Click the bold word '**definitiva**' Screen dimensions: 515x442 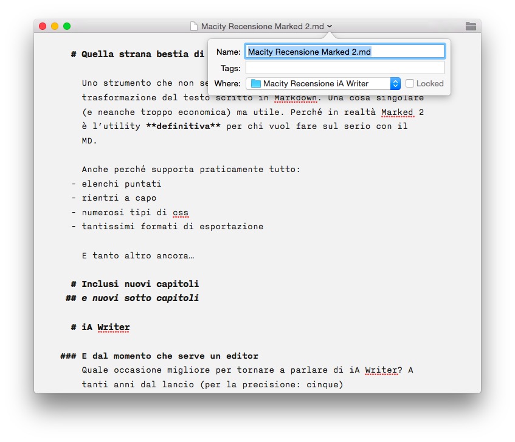pyautogui.click(x=183, y=126)
